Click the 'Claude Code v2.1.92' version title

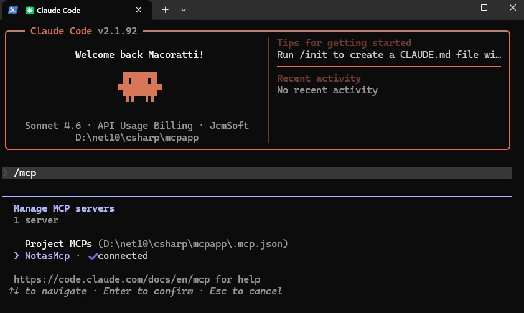[83, 30]
